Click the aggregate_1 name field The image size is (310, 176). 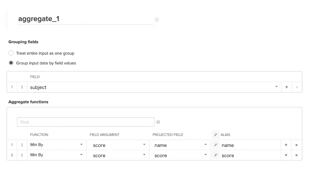point(85,19)
